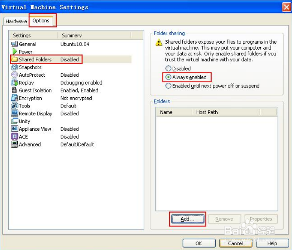Click the Appliance View icon

pyautogui.click(x=15, y=129)
